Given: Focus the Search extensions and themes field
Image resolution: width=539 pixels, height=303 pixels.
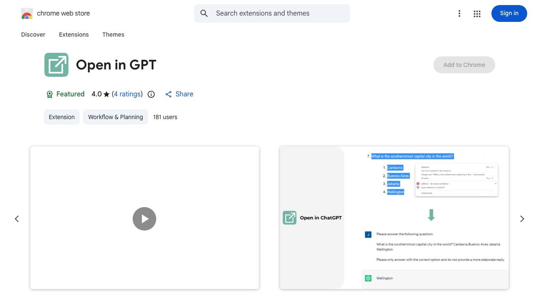Looking at the screenshot, I should click(272, 13).
